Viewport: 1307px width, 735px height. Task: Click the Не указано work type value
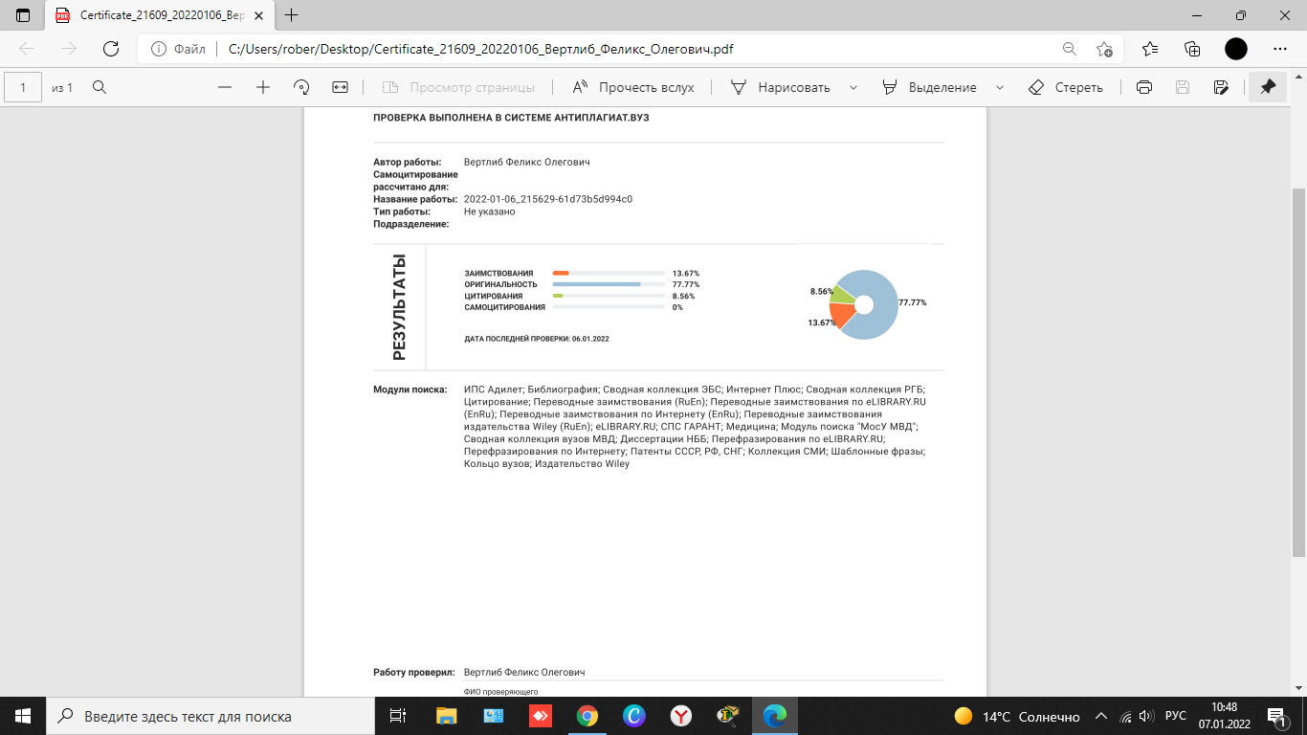pos(490,212)
